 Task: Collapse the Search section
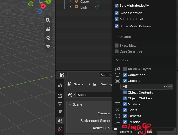click(117, 37)
